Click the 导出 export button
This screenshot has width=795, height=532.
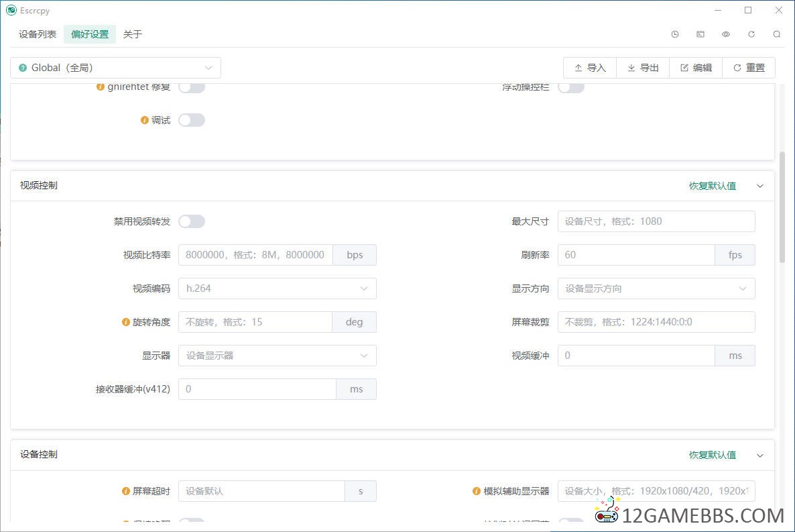[x=643, y=68]
